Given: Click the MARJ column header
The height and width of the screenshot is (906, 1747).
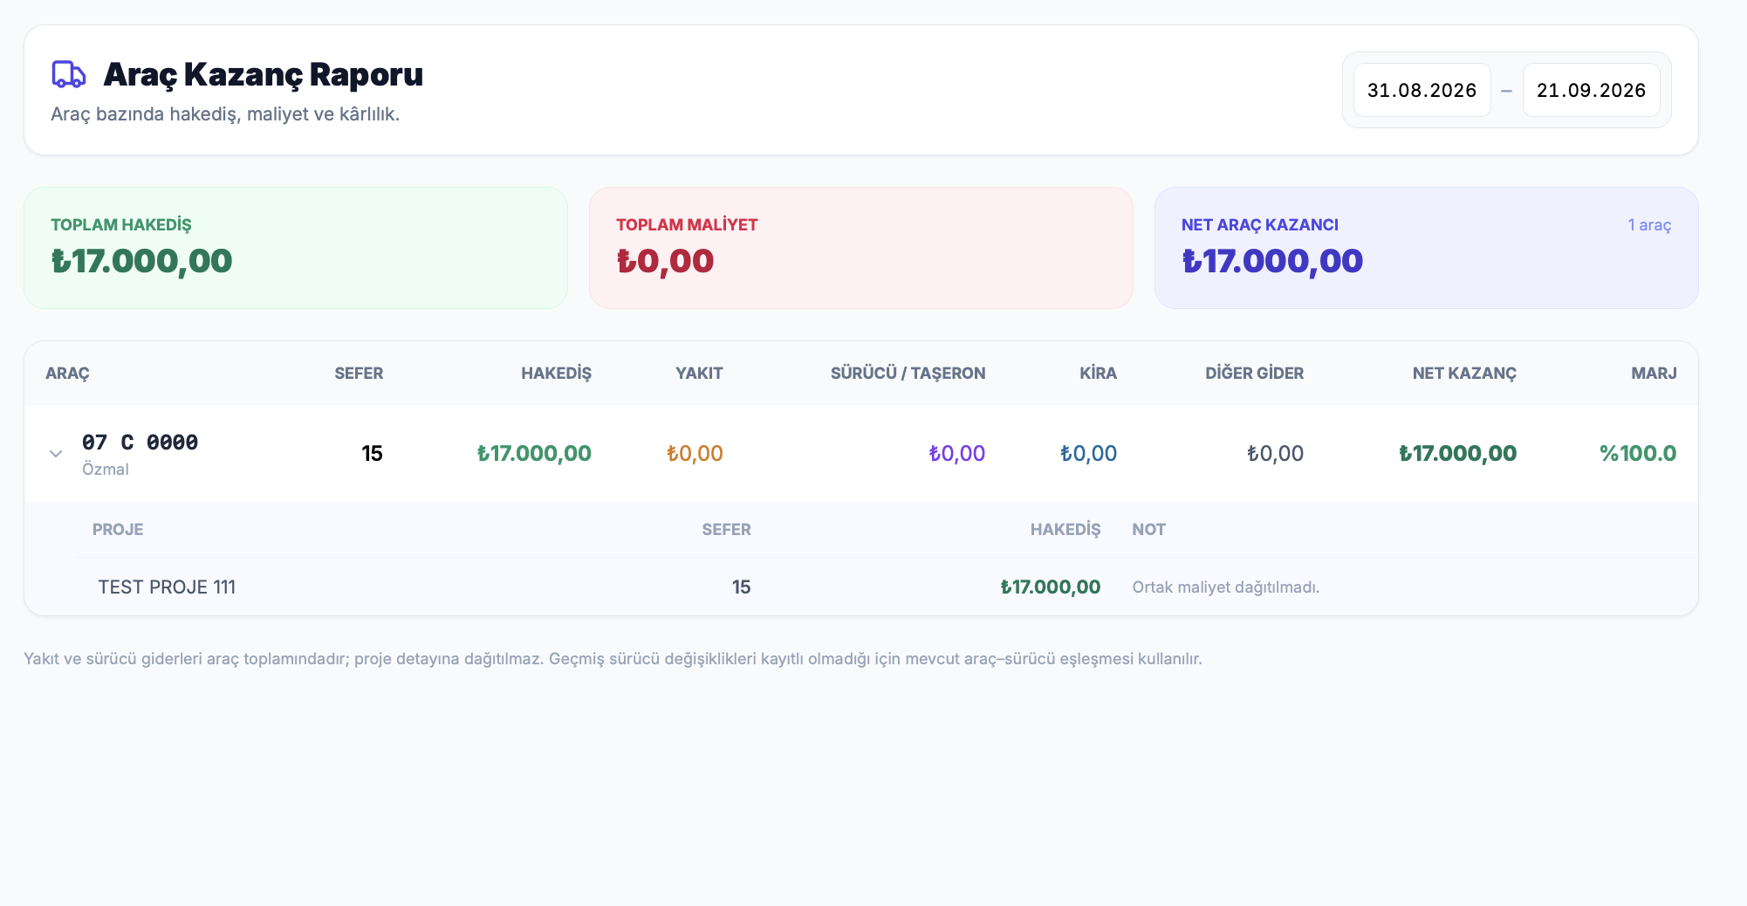Looking at the screenshot, I should pos(1654,374).
